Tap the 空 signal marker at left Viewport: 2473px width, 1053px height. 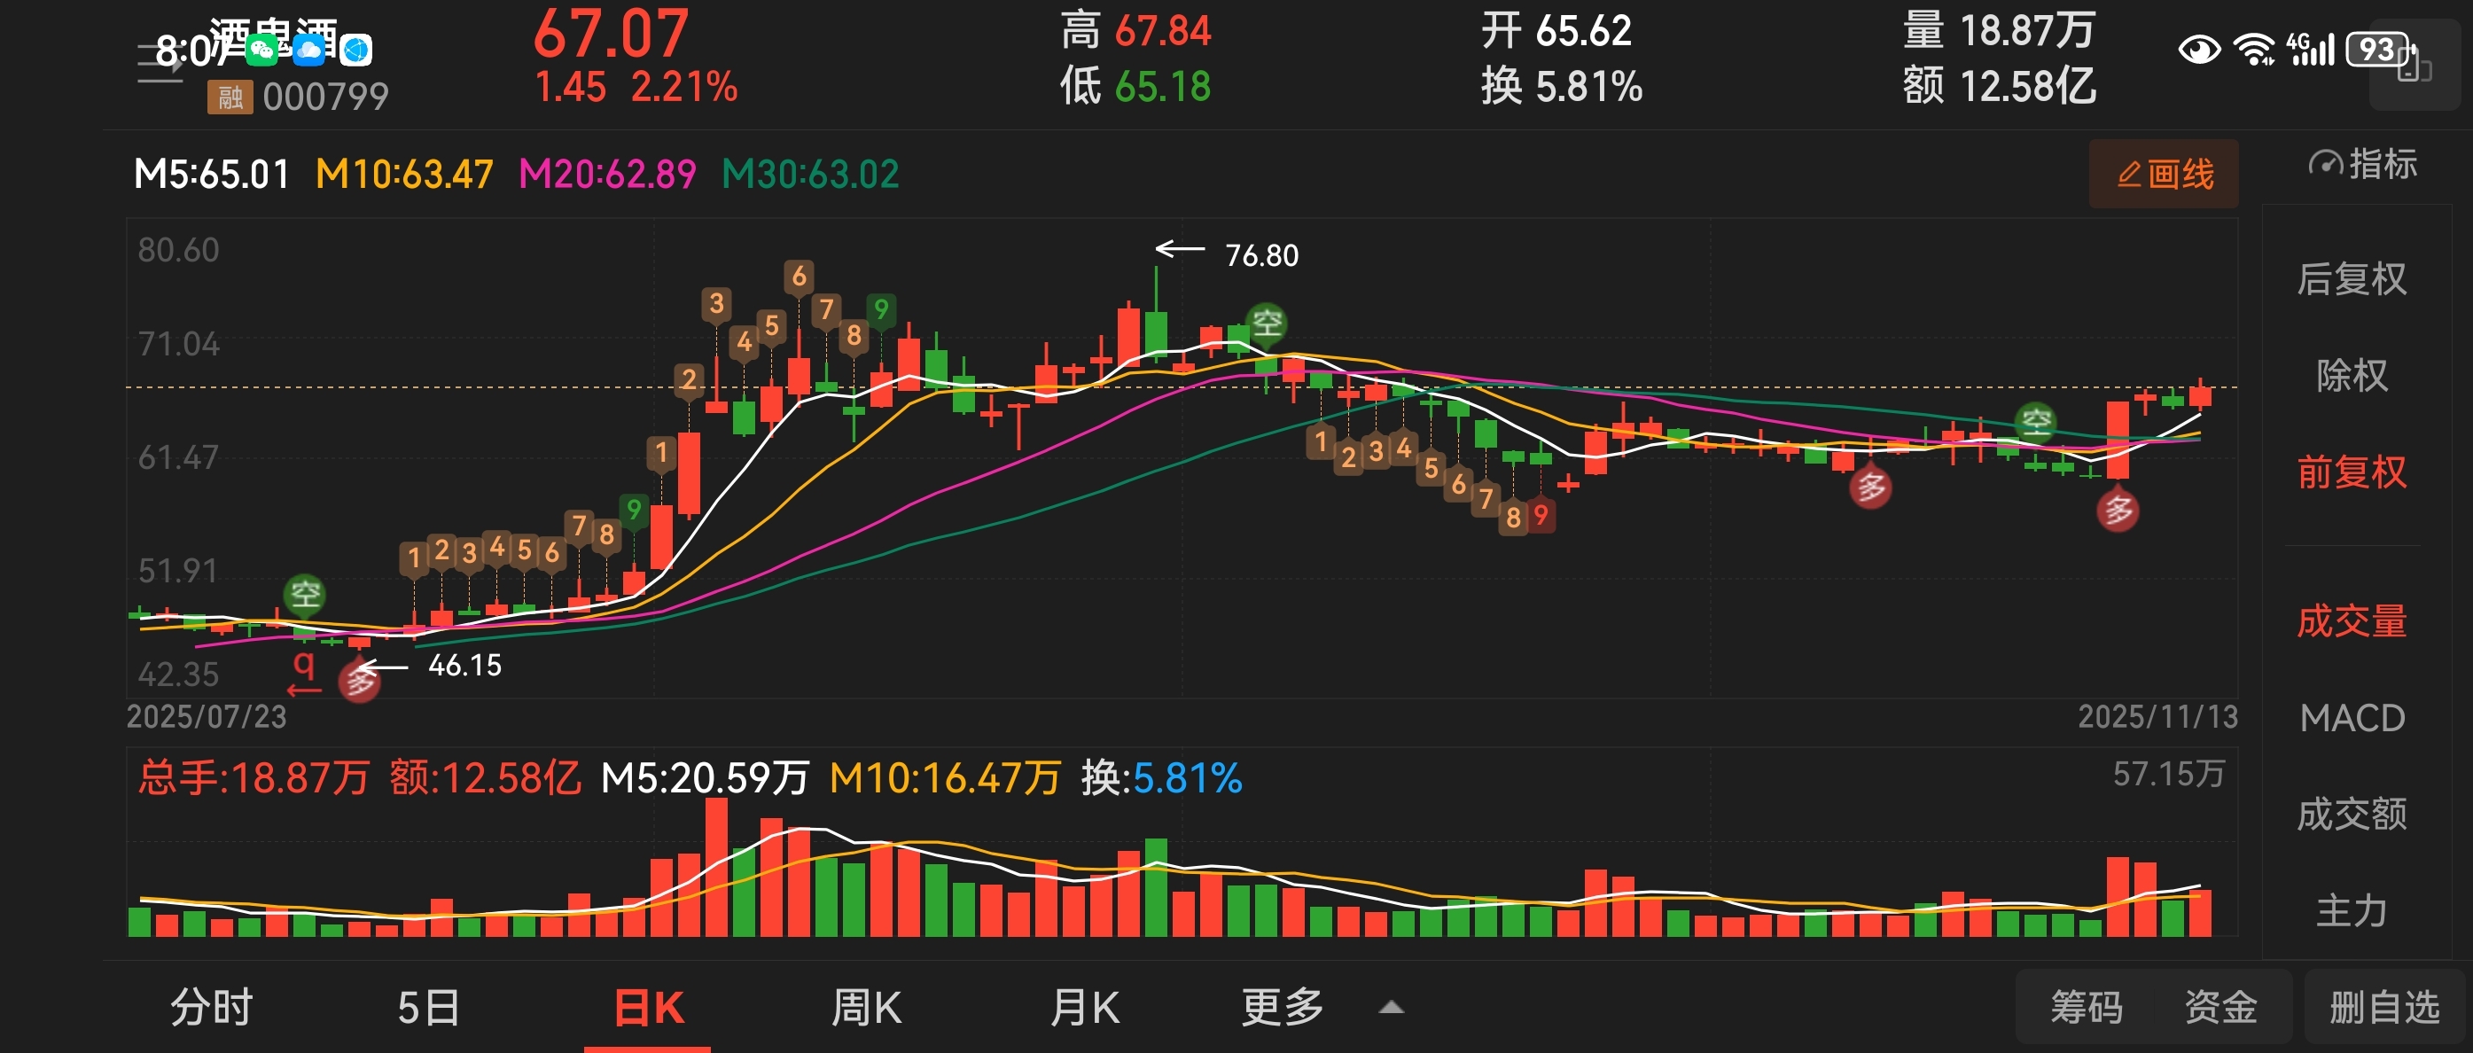tap(305, 594)
